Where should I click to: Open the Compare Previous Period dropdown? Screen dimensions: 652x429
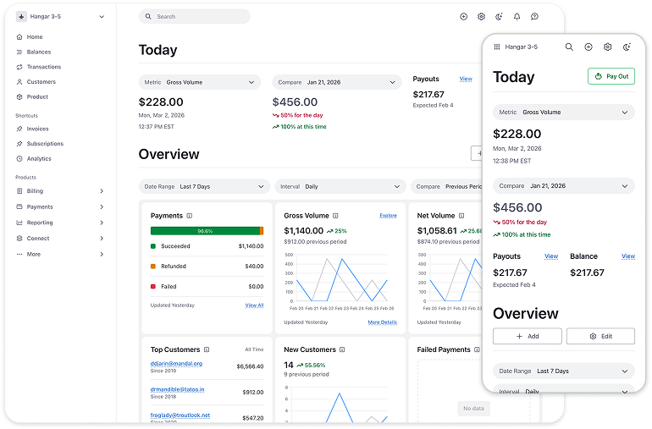coord(447,187)
